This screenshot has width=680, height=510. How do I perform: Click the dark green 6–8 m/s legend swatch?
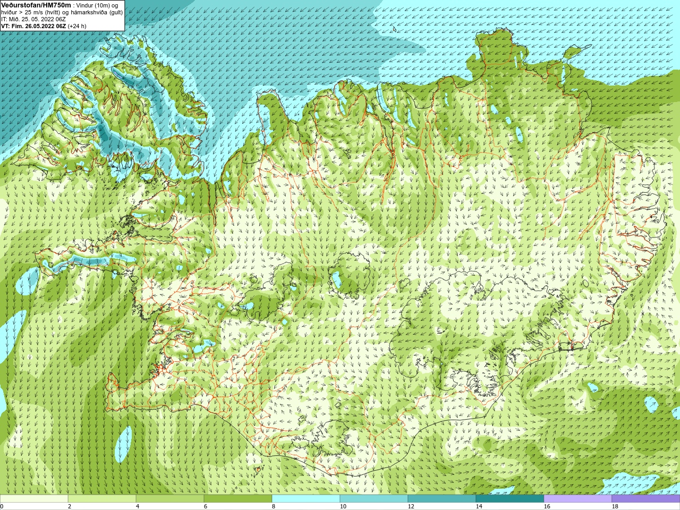coord(238,499)
